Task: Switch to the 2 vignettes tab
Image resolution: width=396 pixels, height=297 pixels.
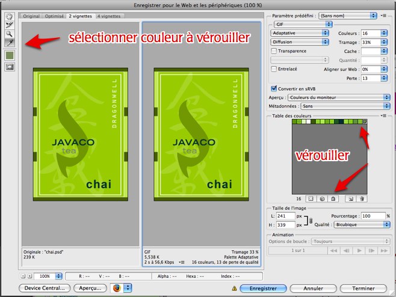Action: pos(80,16)
